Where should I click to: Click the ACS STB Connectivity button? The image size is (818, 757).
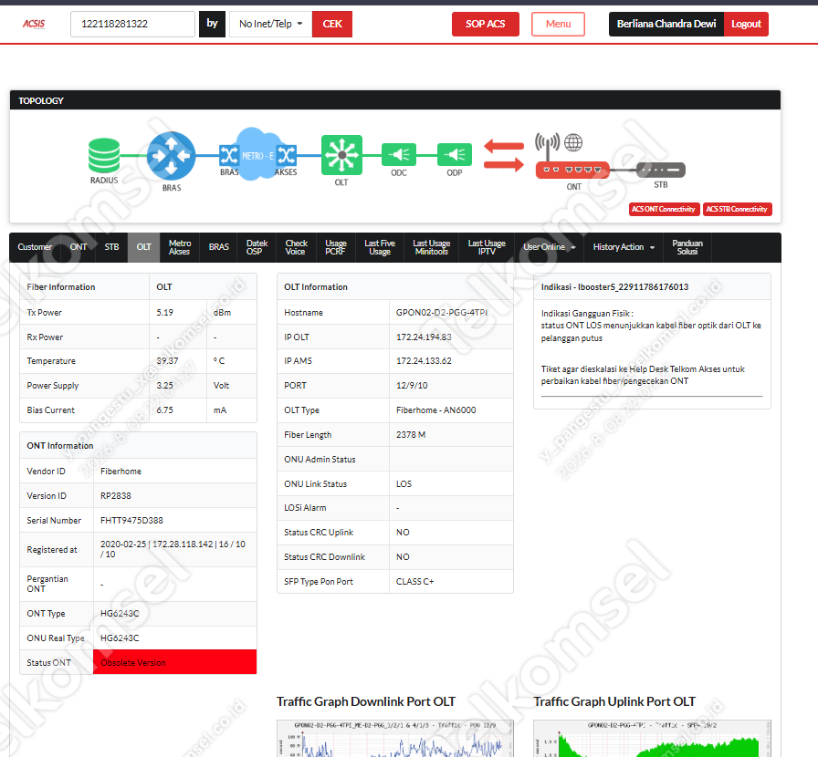(x=737, y=209)
